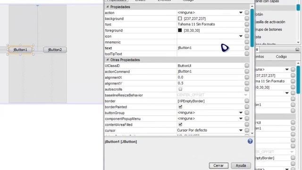Image resolution: width=302 pixels, height=170 pixels.
Task: Click the 'baselineResizeBehavior' property name
Action: coord(124,95)
